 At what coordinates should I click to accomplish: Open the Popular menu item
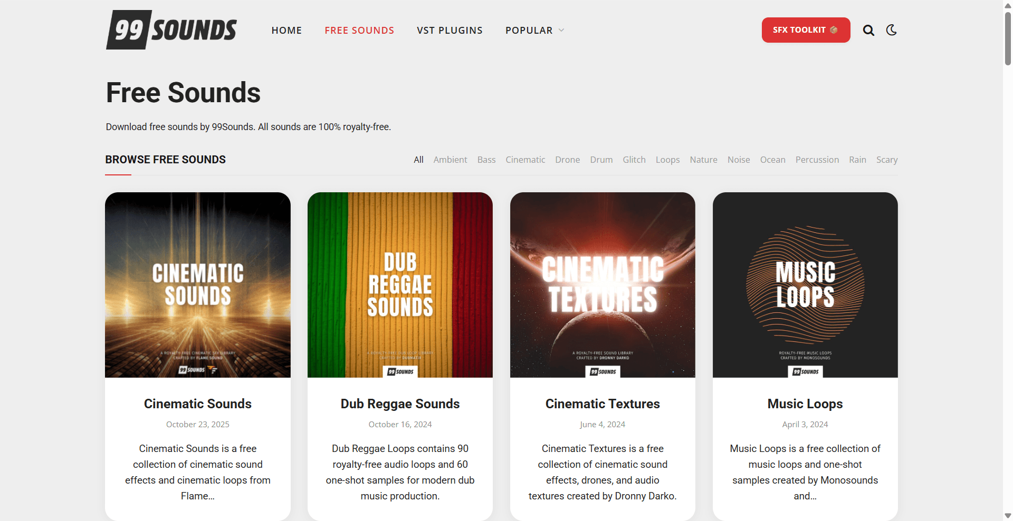pyautogui.click(x=529, y=31)
